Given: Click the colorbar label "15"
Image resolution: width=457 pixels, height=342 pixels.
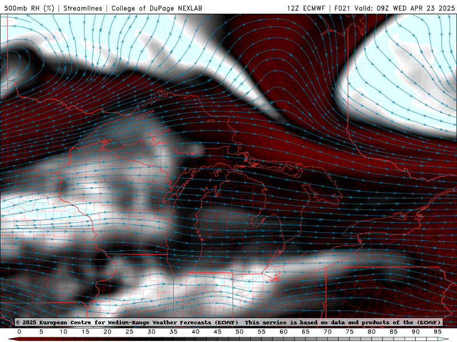Looking at the screenshot, I should pos(85,332).
